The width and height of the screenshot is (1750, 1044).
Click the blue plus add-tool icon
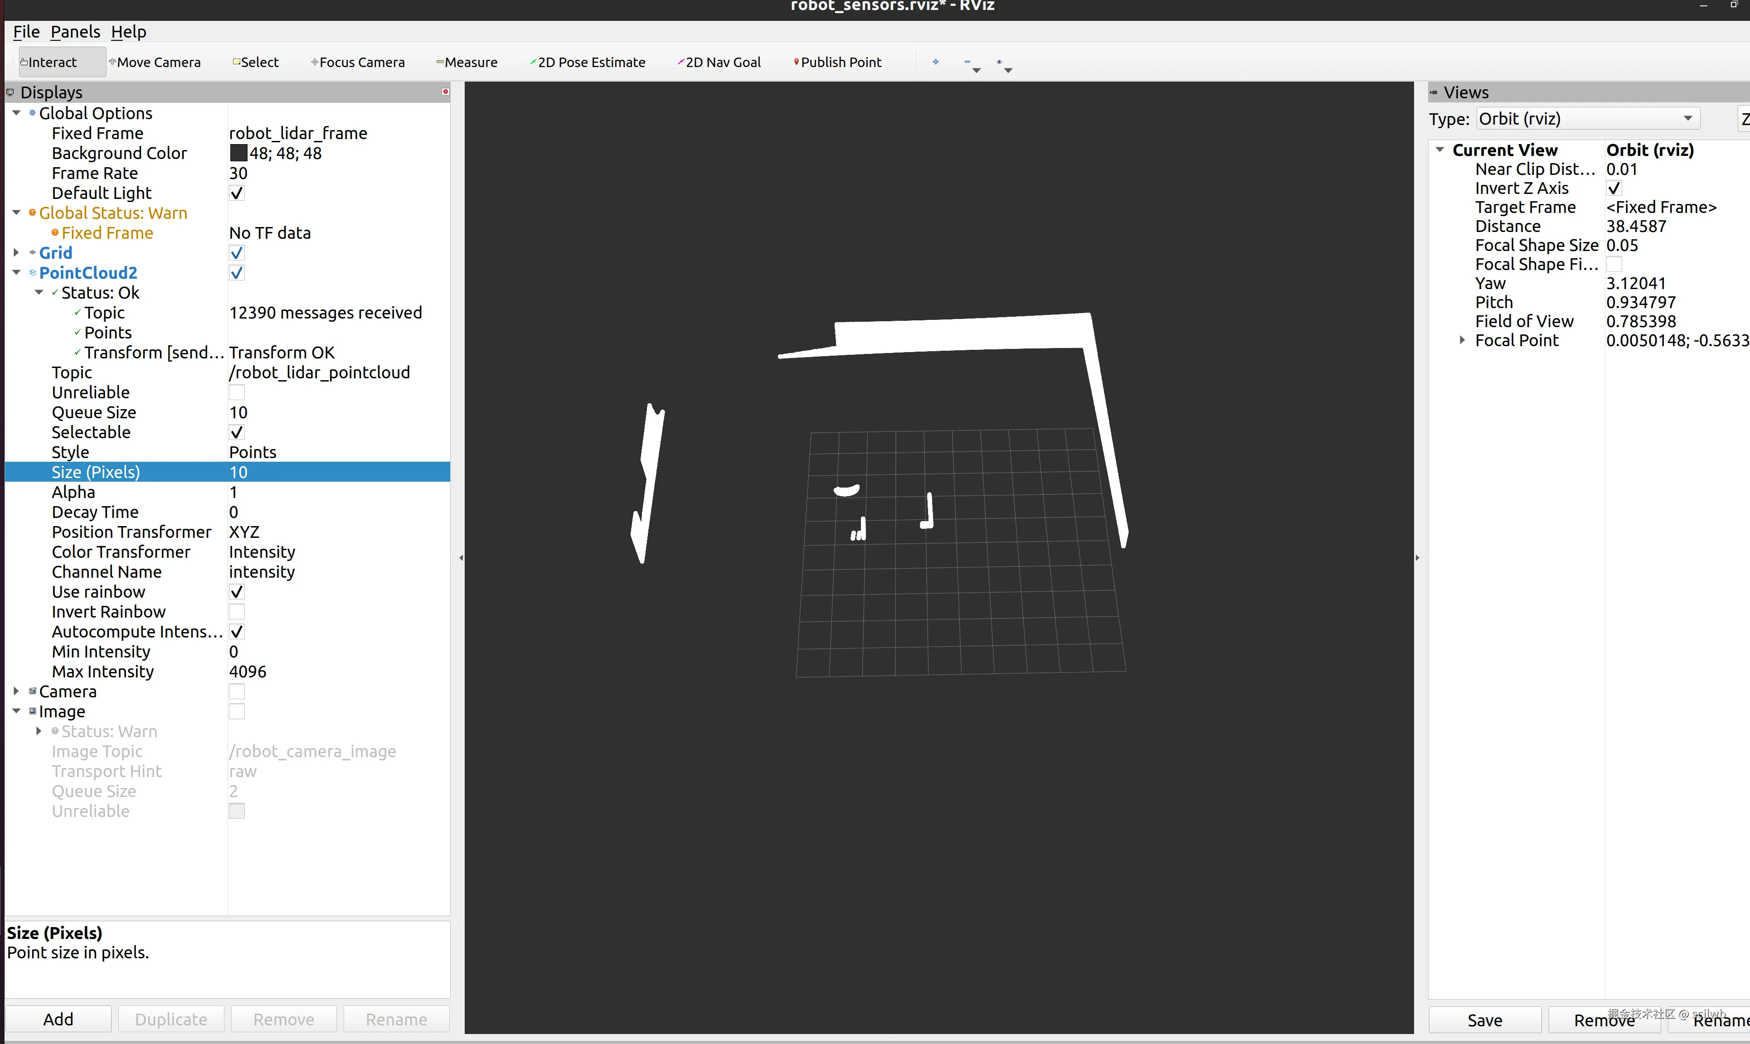click(935, 62)
